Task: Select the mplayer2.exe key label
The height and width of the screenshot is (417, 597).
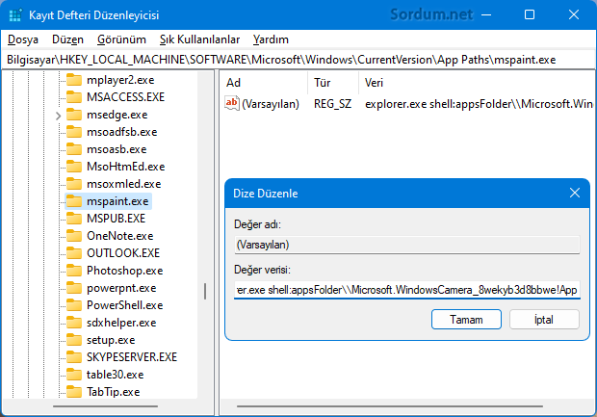Action: [120, 80]
